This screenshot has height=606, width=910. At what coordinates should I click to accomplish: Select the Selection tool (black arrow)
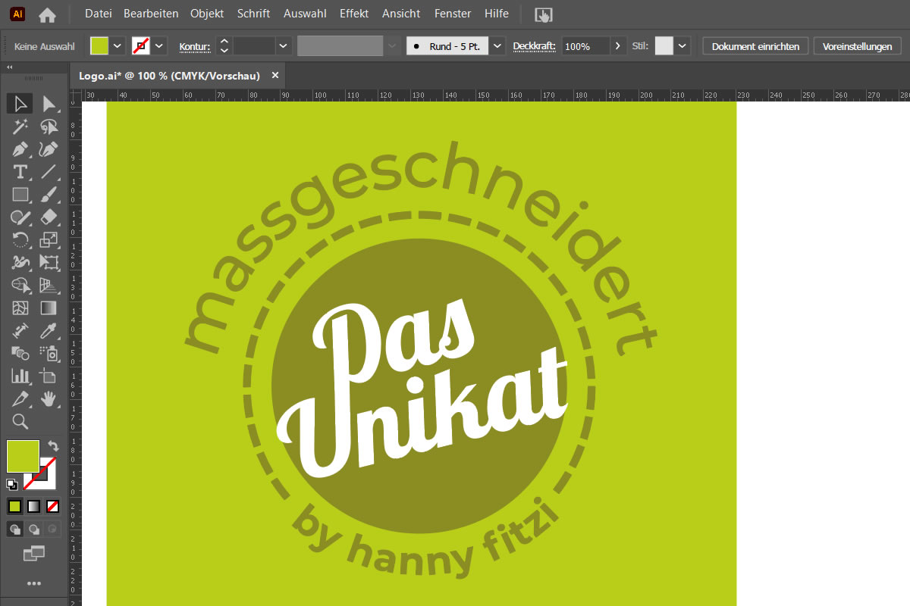click(20, 104)
